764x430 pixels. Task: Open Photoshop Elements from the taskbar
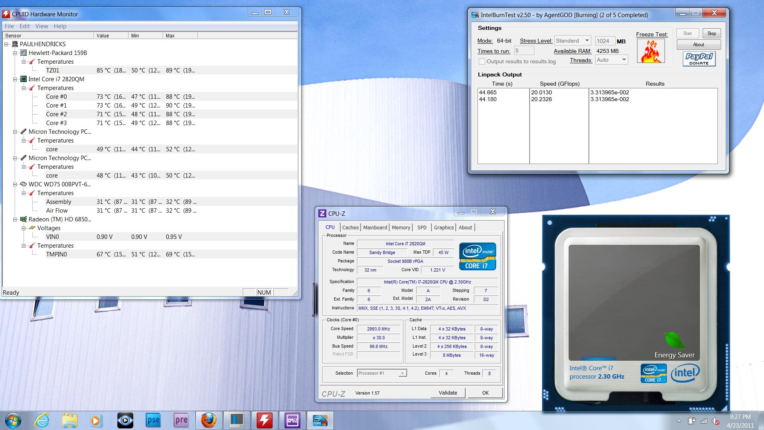click(153, 420)
